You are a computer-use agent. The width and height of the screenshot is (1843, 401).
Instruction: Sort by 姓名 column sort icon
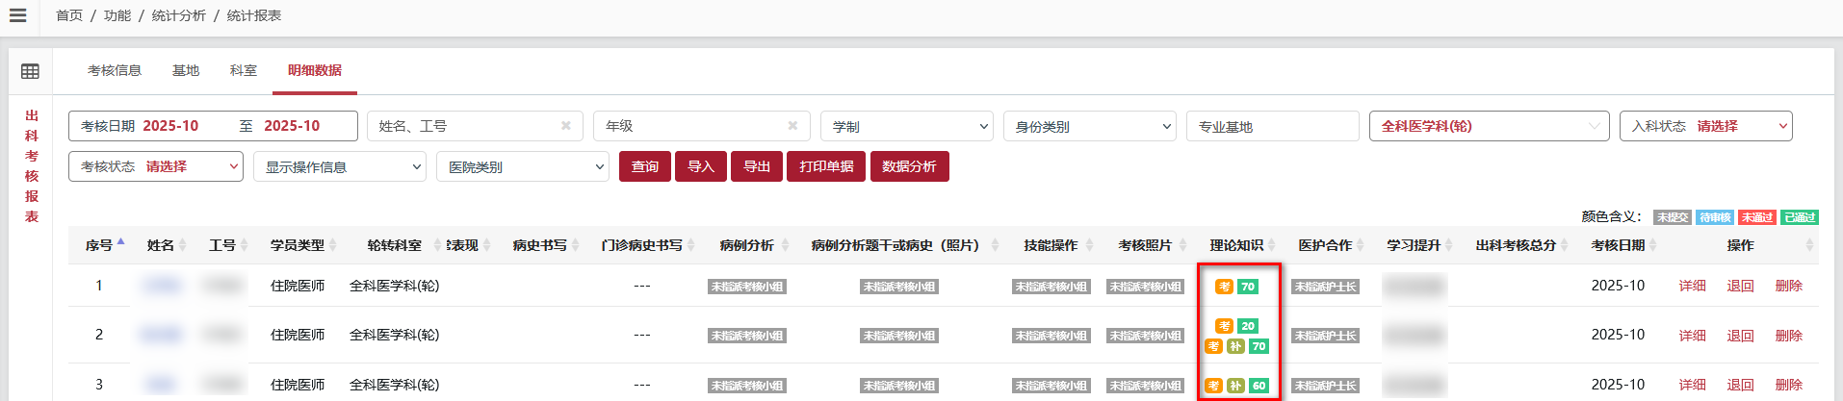(x=183, y=245)
